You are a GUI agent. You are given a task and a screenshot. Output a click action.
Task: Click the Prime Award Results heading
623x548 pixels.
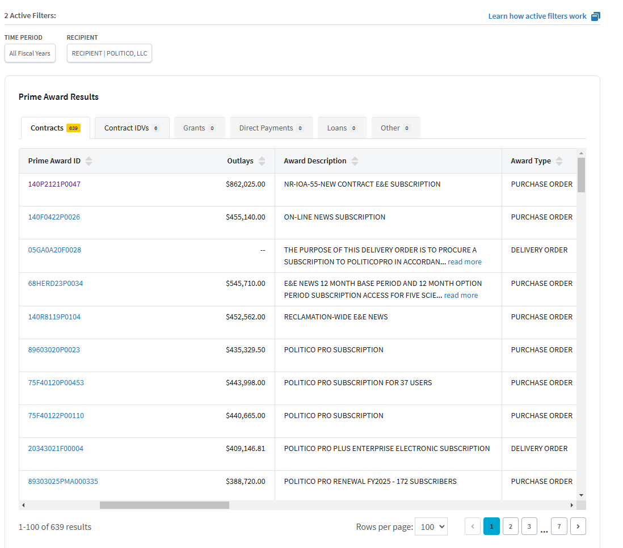point(58,97)
